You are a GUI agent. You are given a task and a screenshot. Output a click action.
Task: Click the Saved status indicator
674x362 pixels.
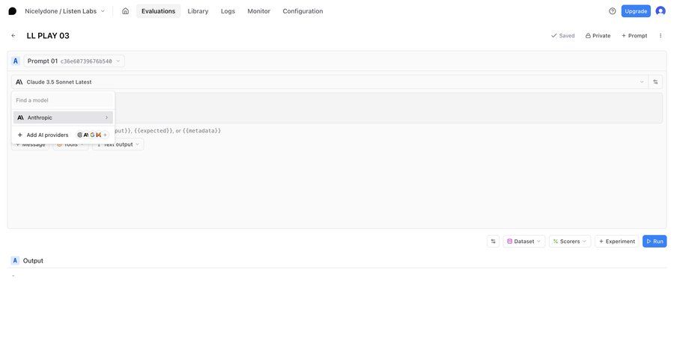tap(562, 36)
